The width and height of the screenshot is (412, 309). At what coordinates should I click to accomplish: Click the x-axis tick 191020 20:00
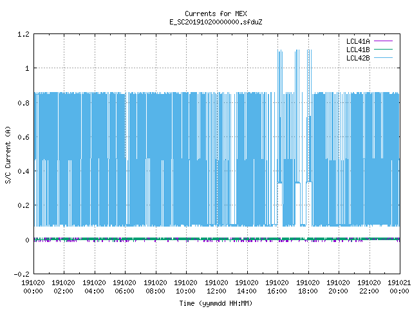coord(339,287)
